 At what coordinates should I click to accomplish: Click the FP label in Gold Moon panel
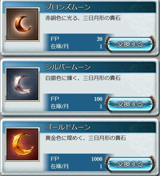click(x=55, y=159)
